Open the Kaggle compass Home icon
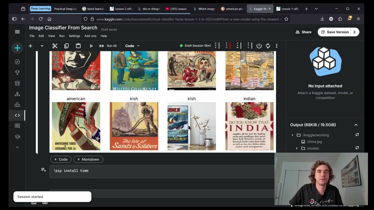The width and height of the screenshot is (374, 210). 17,62
